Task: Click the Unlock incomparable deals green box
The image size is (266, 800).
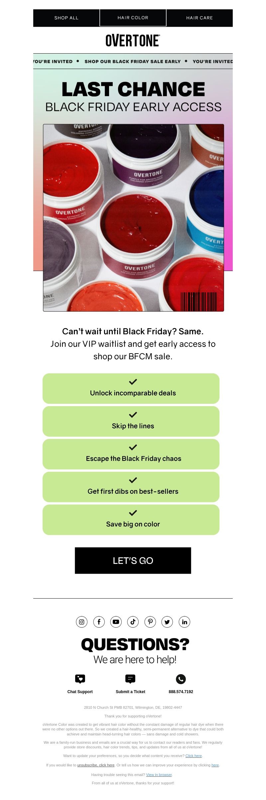Action: 131,389
